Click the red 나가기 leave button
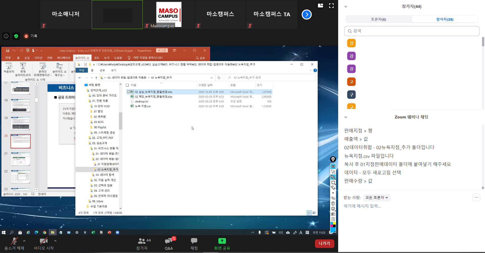This screenshot has height=253, width=485. 324,243
